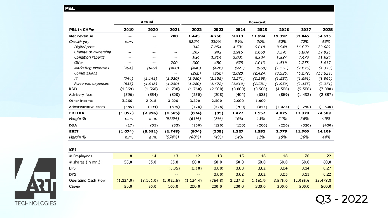The width and height of the screenshot is (388, 218).
Task: Select the 'Net revenue' row label
Action: (x=81, y=36)
